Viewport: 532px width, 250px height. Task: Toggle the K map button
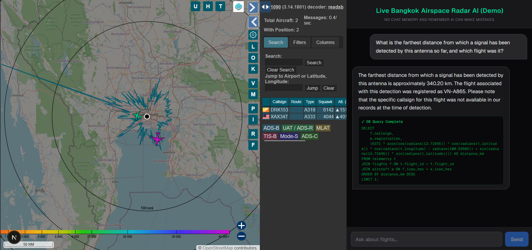(x=253, y=69)
